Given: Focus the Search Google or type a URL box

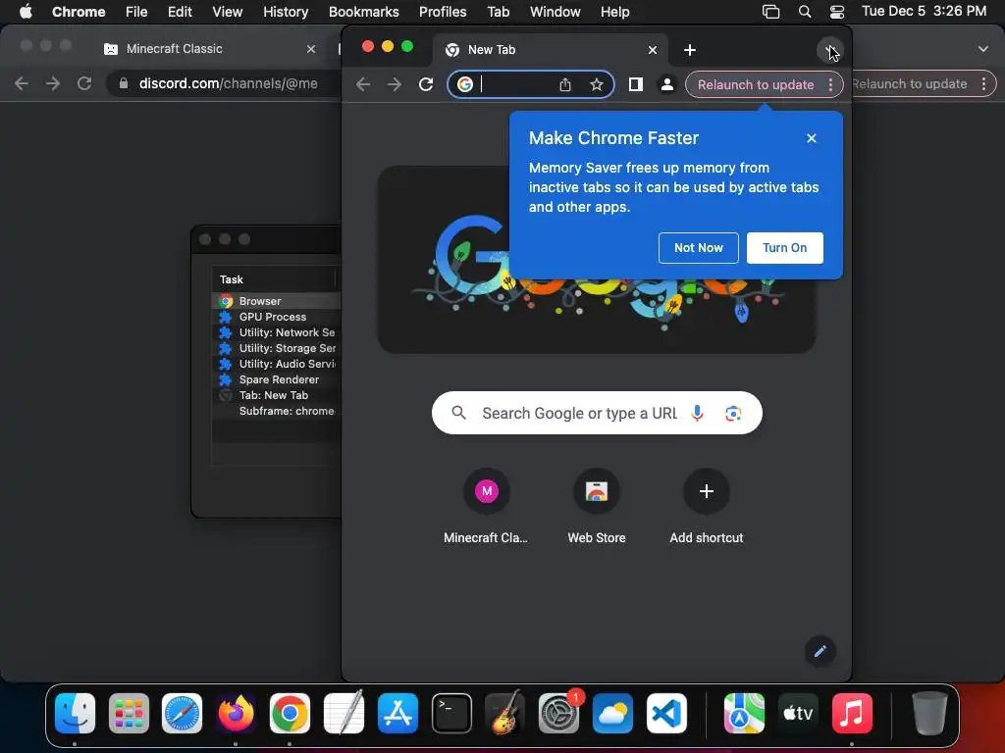Looking at the screenshot, I should pyautogui.click(x=597, y=413).
